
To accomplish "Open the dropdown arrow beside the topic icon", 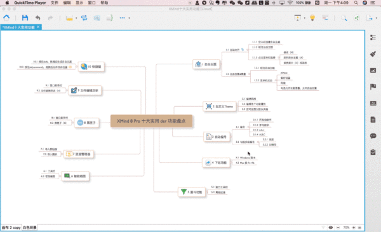I will click(76, 18).
